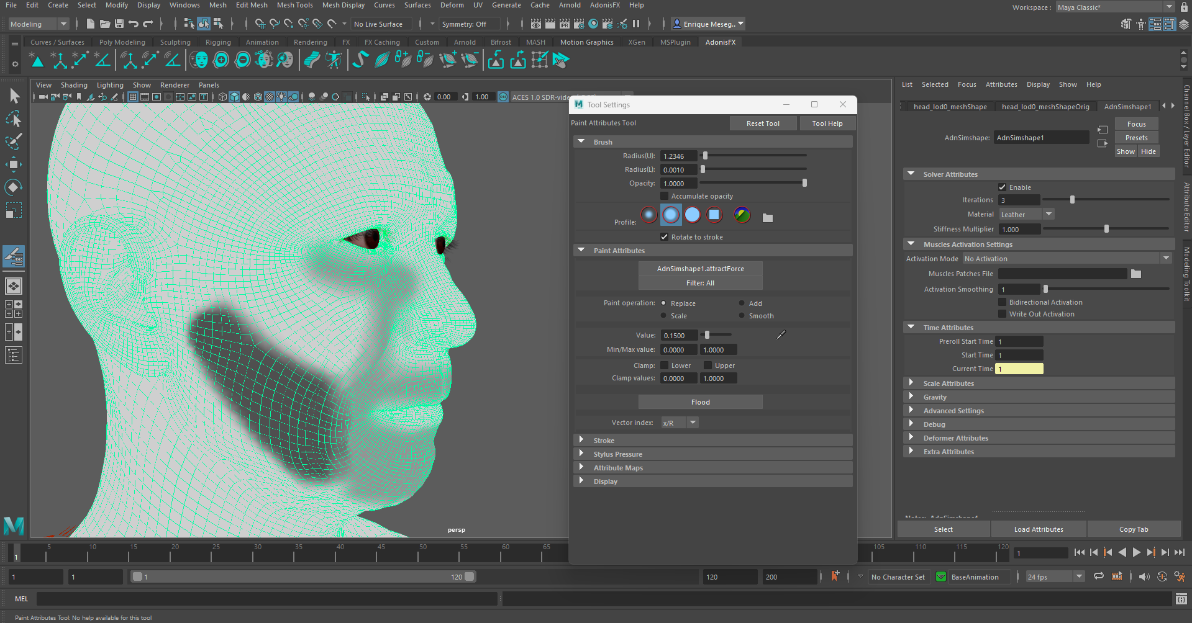1192x623 pixels.
Task: Click Copy Tab button
Action: coord(1134,529)
